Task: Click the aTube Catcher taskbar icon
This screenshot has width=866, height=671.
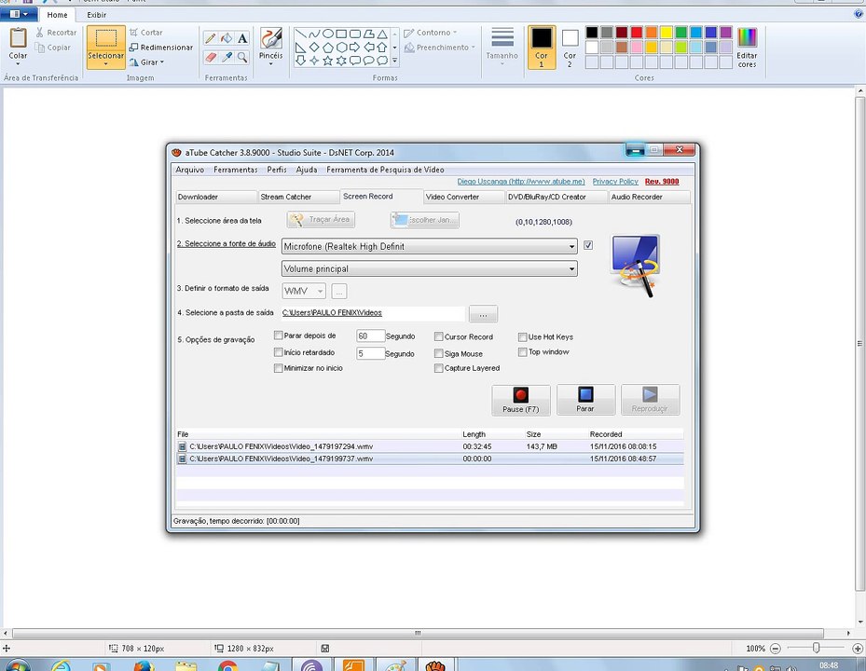Action: click(x=435, y=664)
